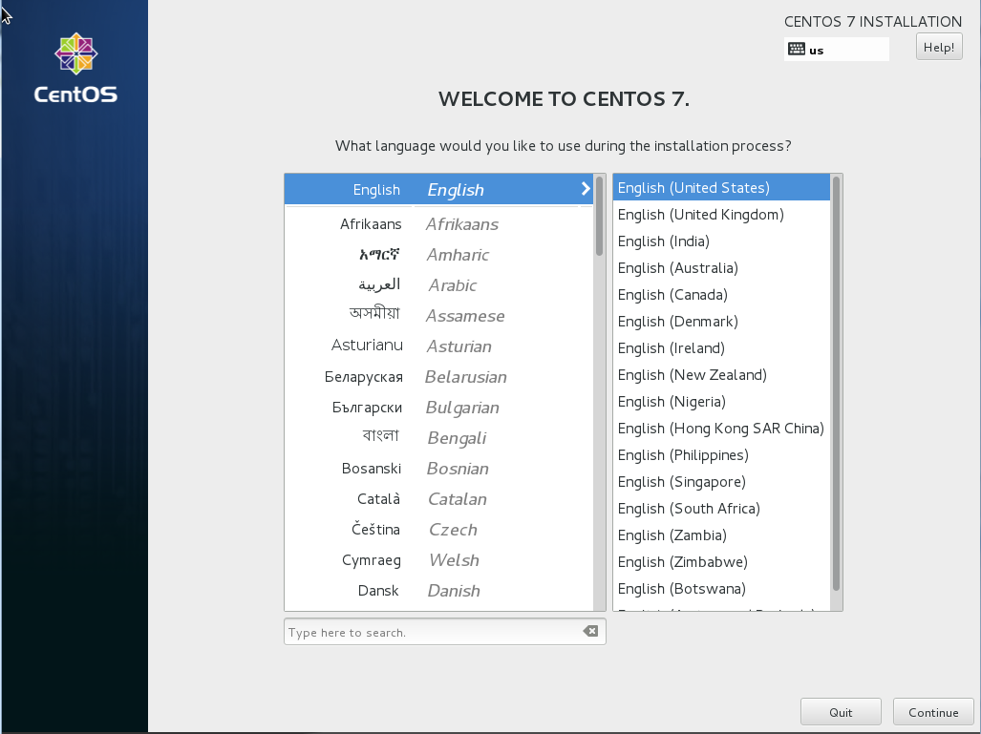The height and width of the screenshot is (734, 981).
Task: Quit the CentOS installation
Action: tap(840, 711)
